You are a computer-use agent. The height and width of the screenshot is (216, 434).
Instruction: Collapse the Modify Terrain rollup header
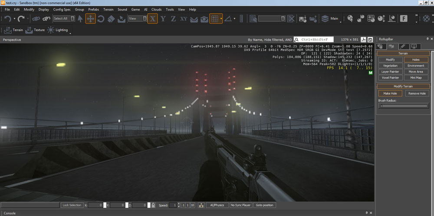pos(403,86)
